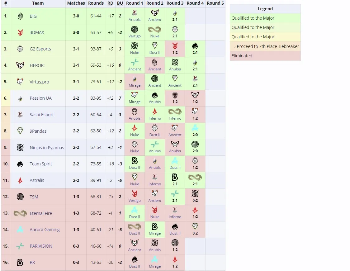Open the PARIVISION team link
This screenshot has width=350, height=271.
(41, 246)
